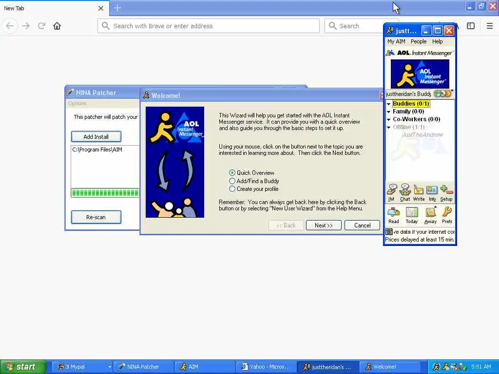Open the buddy list Setup icon
Viewport: 499px width, 374px height.
[x=446, y=192]
